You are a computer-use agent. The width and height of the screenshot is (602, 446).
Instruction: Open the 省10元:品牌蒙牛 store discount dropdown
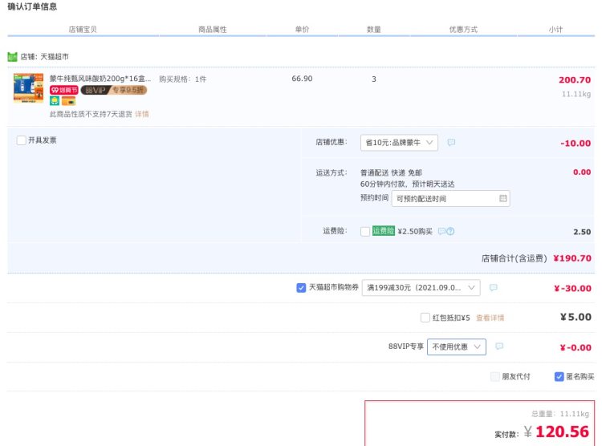(399, 143)
